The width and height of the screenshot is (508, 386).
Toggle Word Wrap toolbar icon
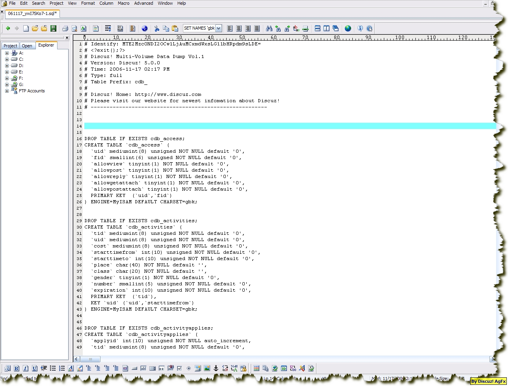pos(108,28)
